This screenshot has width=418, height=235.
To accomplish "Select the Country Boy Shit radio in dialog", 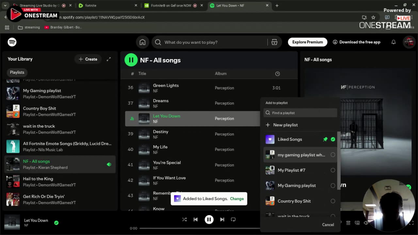I will 333,201.
